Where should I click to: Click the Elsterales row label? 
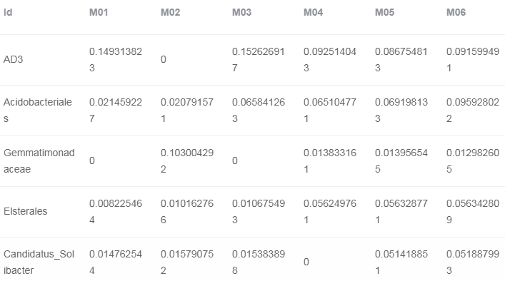26,211
